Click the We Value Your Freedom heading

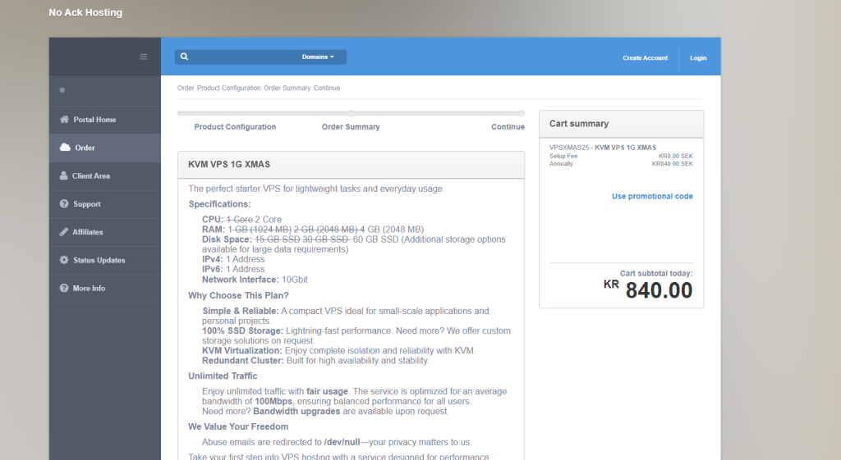(238, 427)
